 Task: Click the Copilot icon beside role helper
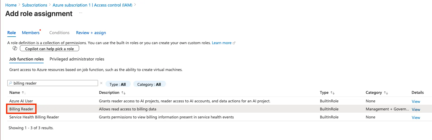click(x=15, y=48)
